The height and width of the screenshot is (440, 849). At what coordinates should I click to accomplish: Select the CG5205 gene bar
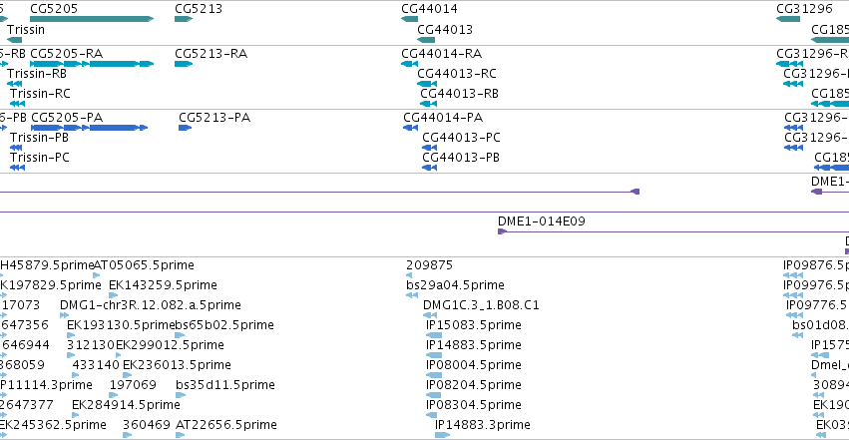tap(92, 19)
